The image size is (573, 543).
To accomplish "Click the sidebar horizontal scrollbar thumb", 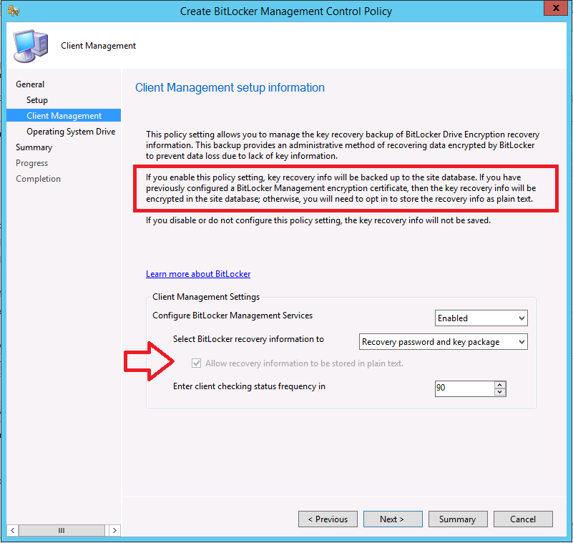I will tap(62, 530).
